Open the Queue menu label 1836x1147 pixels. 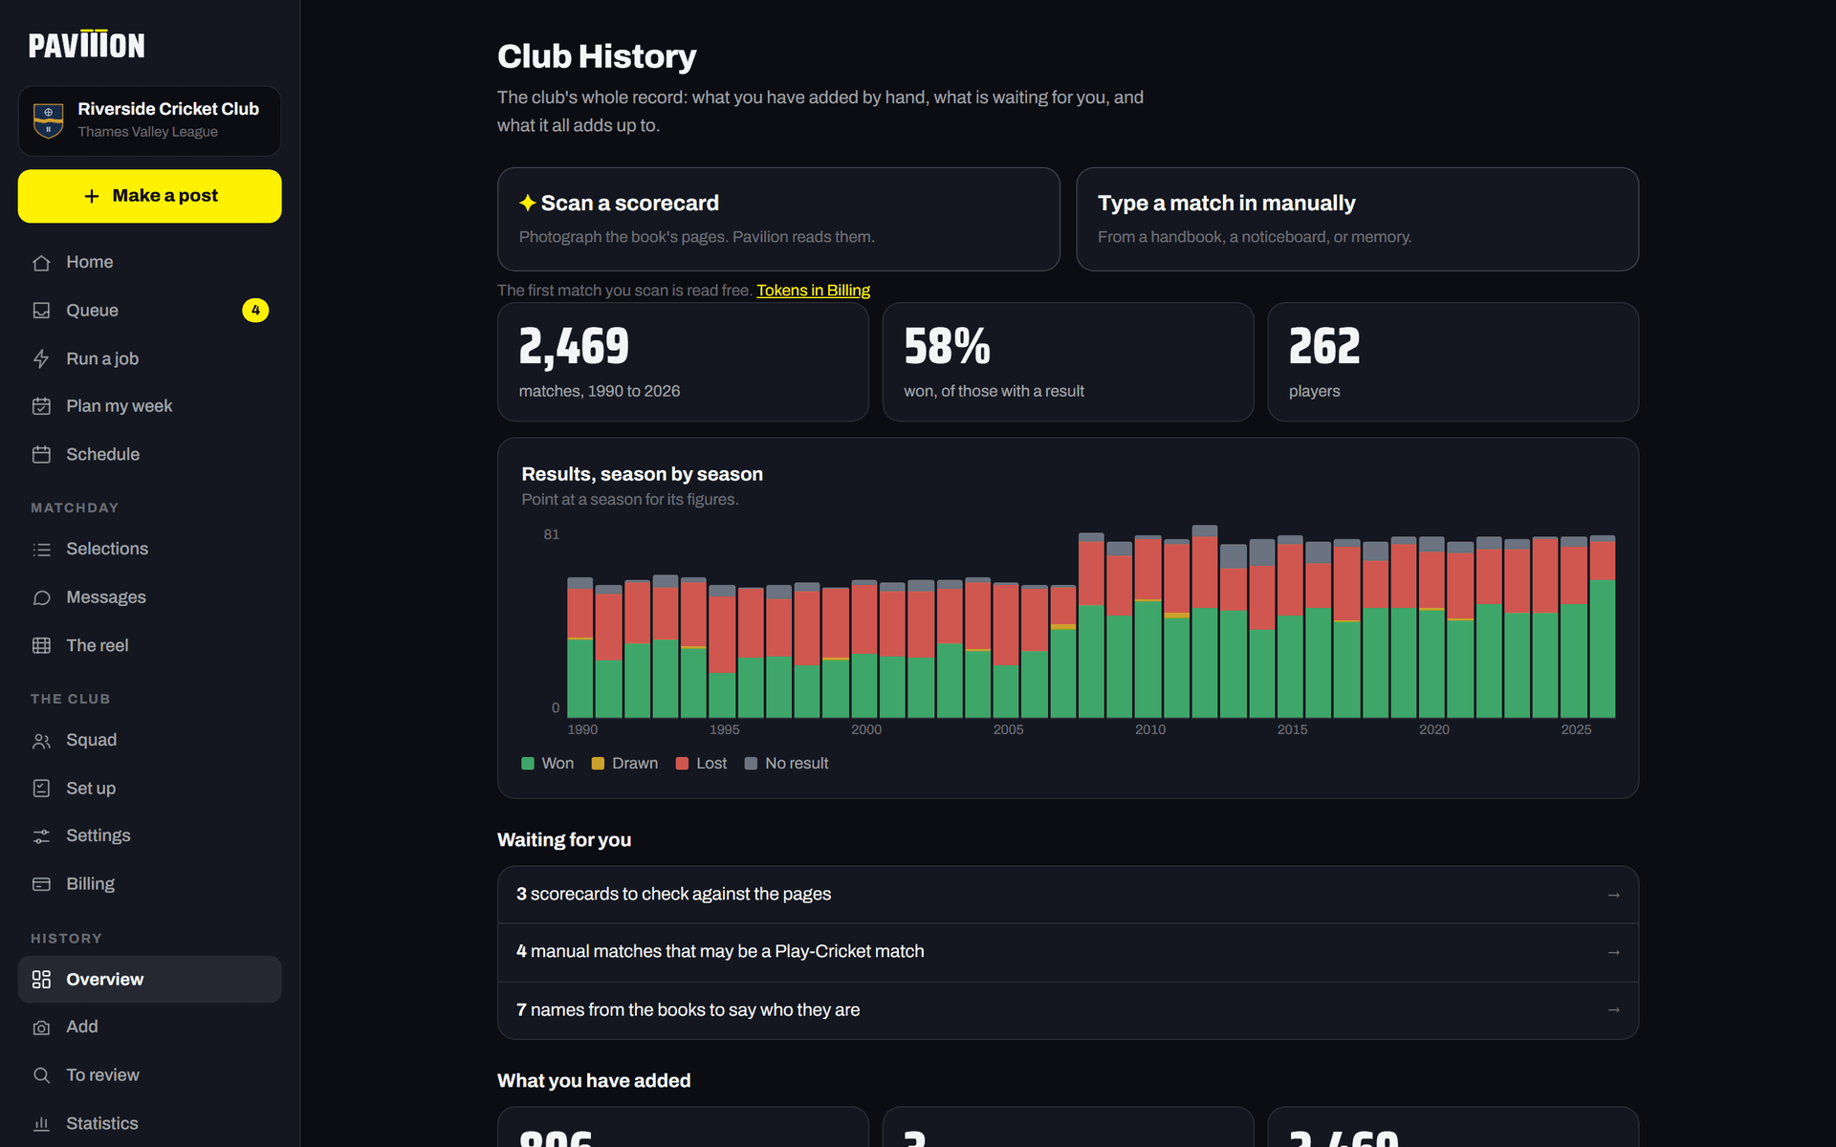(92, 311)
